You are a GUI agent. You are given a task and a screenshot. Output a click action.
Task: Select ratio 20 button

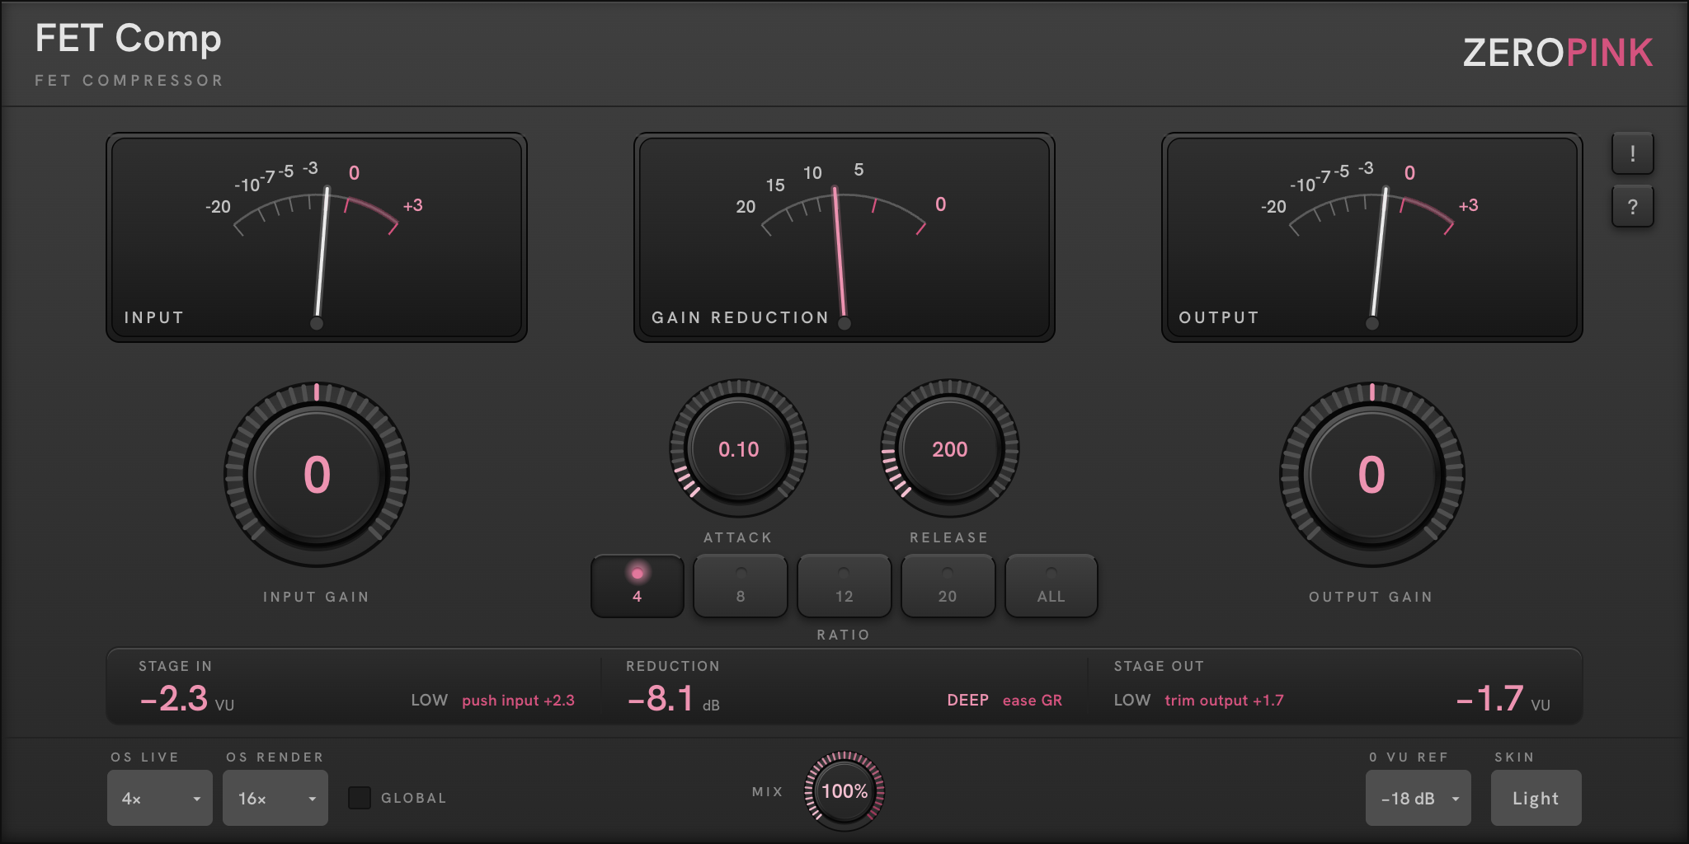pyautogui.click(x=948, y=586)
